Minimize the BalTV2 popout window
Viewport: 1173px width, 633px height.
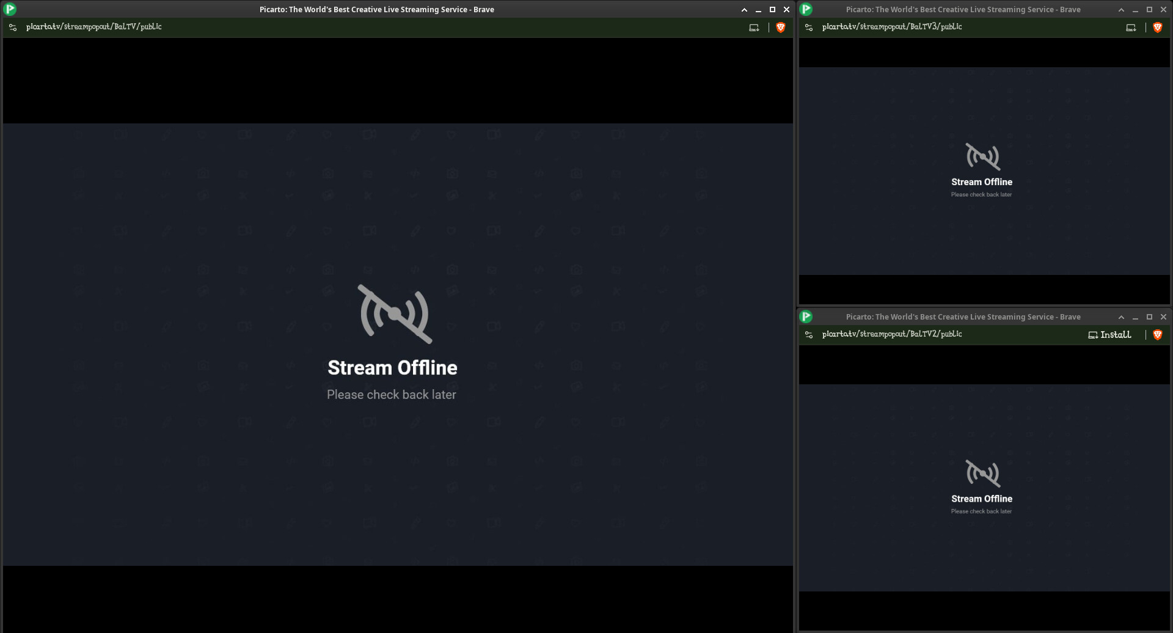point(1135,317)
